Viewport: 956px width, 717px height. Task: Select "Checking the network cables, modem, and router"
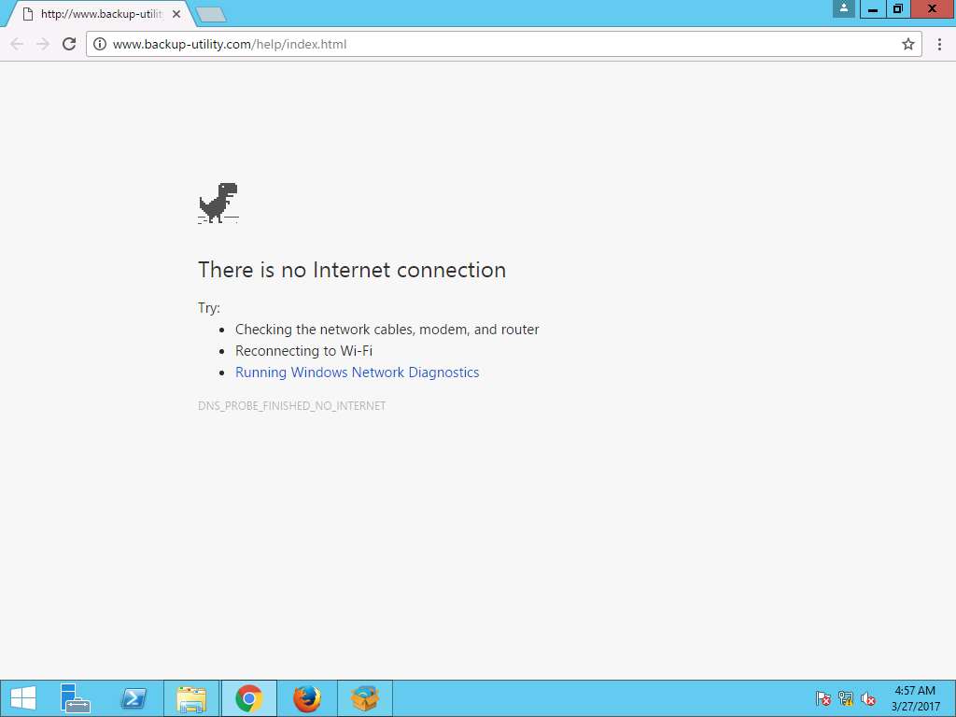387,330
